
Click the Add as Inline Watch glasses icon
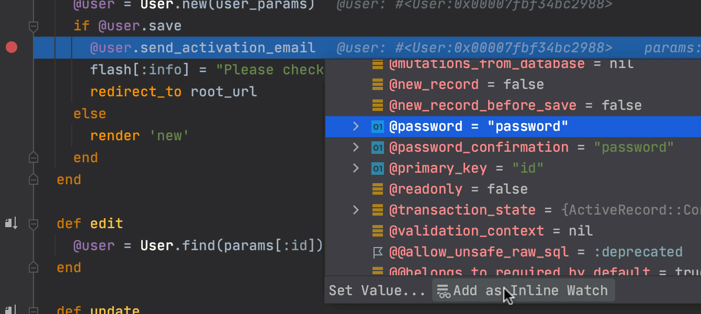444,291
